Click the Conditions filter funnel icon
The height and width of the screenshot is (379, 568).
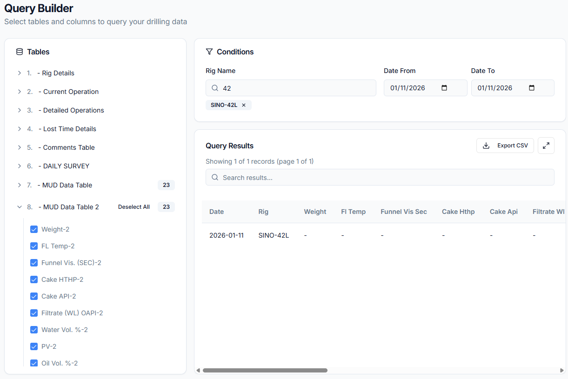(209, 52)
